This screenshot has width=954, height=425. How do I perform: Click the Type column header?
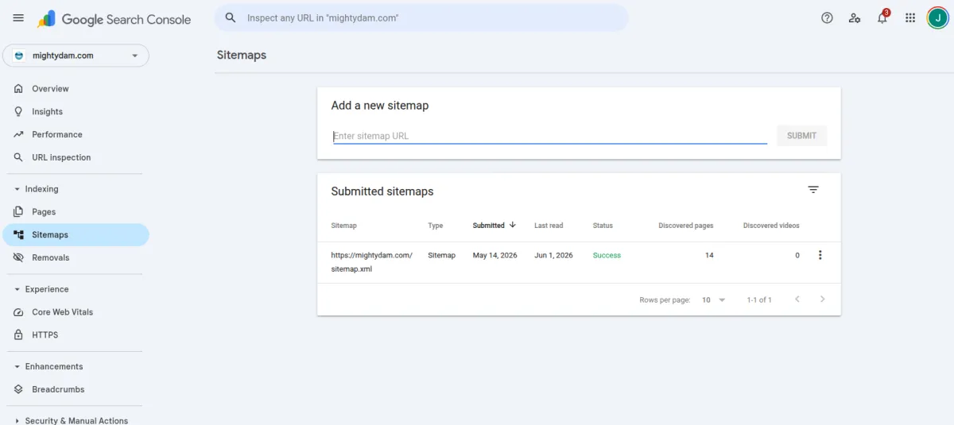[436, 226]
